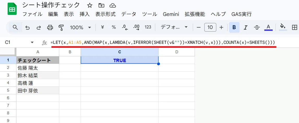Apply yen currency format
This screenshot has height=123, width=299.
tap(102, 27)
